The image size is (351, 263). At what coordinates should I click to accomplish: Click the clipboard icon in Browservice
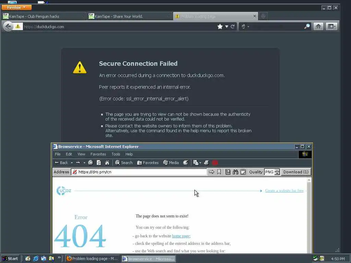click(x=243, y=172)
